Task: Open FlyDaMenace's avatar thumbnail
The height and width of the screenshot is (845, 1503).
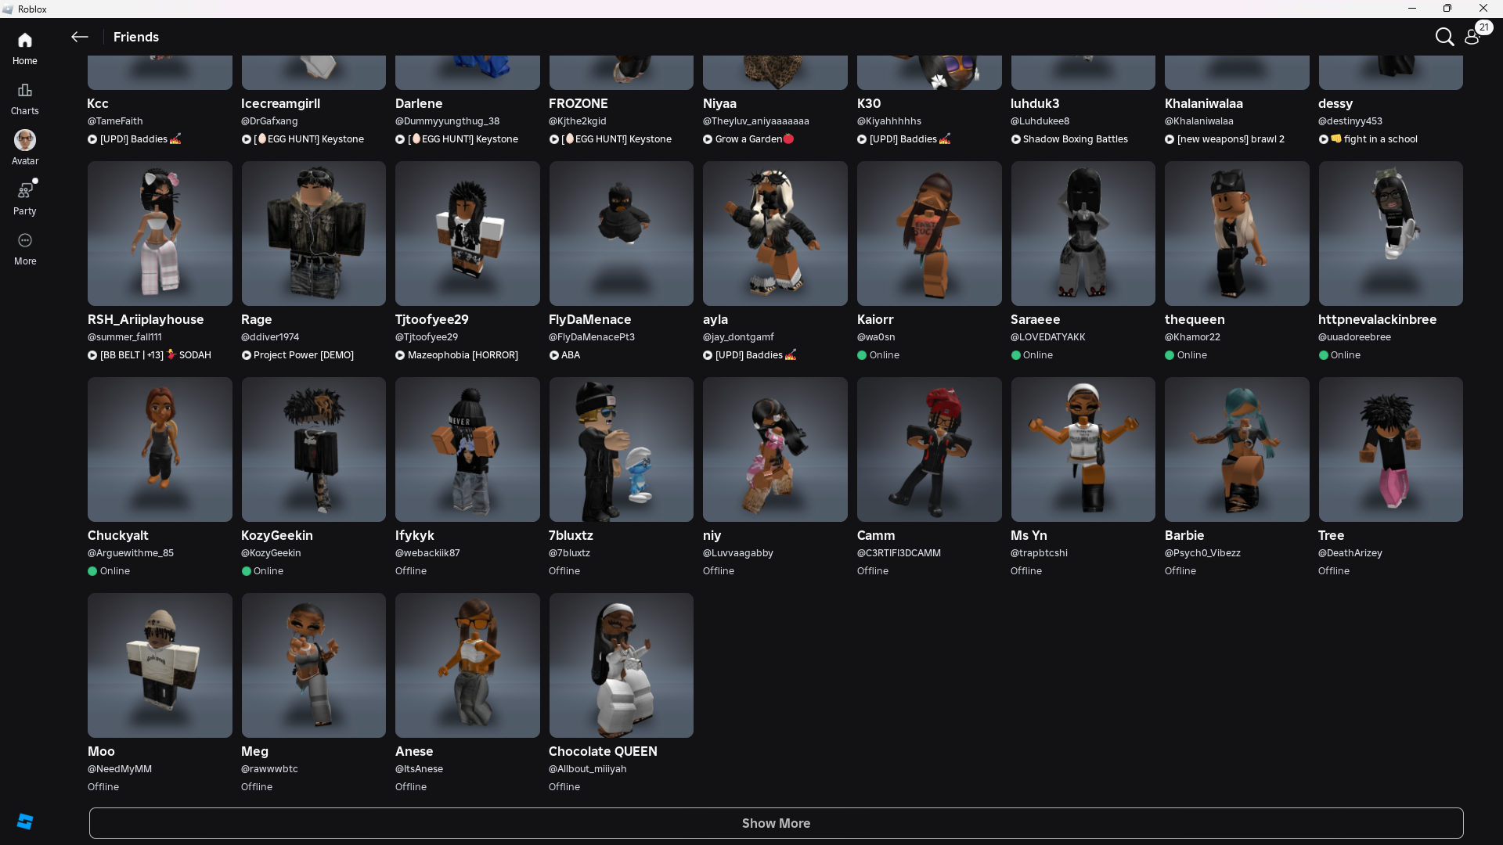Action: pyautogui.click(x=621, y=233)
